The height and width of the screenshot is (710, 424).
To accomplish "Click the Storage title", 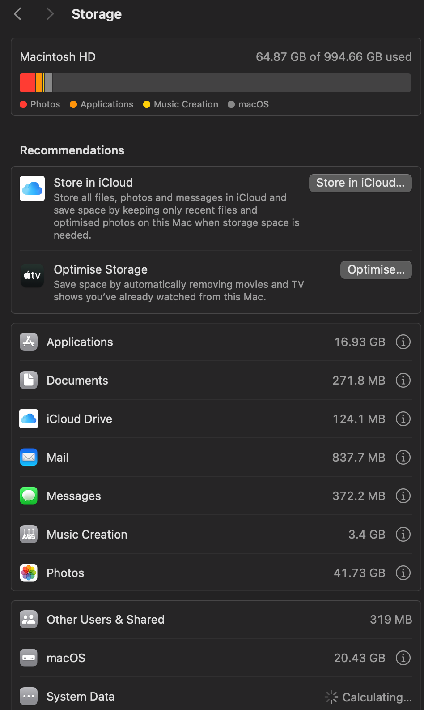I will click(x=97, y=14).
